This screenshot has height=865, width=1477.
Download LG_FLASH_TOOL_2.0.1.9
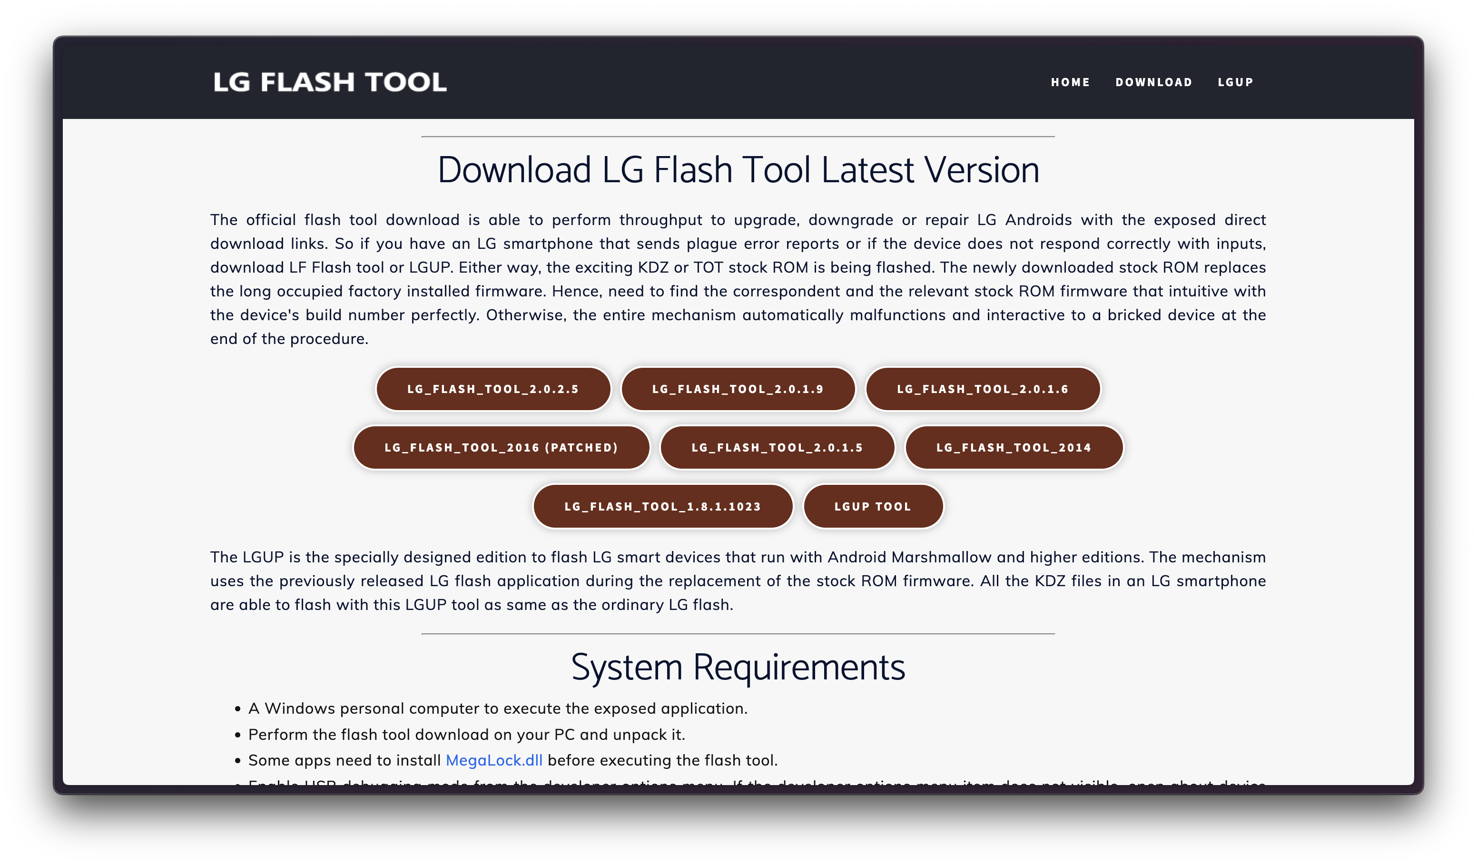(738, 389)
